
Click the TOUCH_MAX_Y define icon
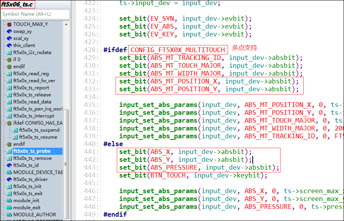pos(9,24)
